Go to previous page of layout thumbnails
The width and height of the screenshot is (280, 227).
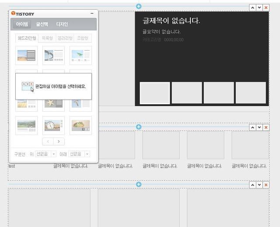coord(48,141)
